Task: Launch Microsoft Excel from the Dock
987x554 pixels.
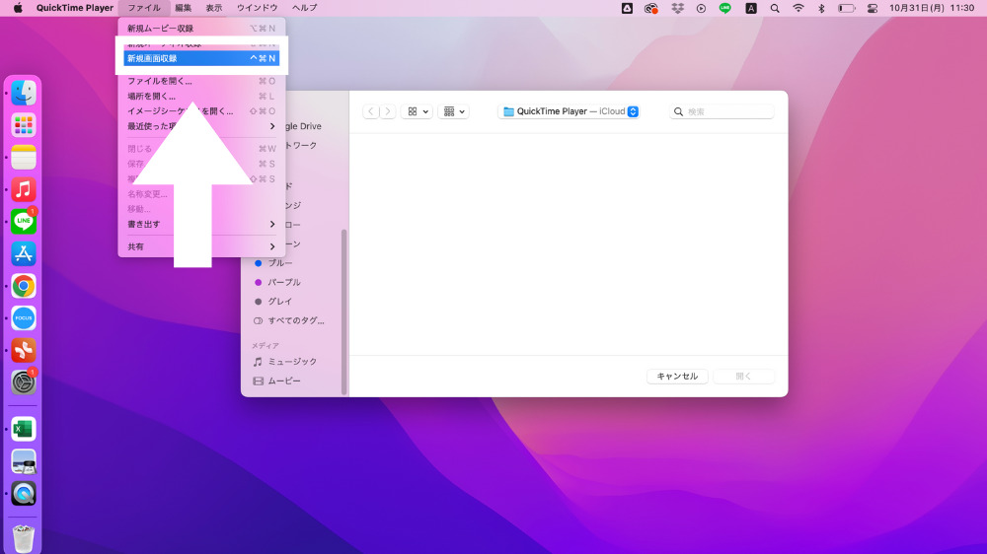Action: pyautogui.click(x=24, y=429)
